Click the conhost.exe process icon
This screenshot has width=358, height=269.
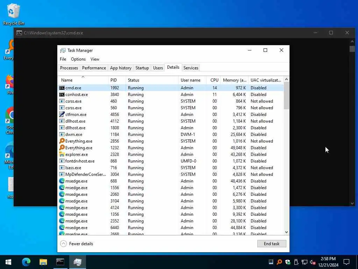point(62,95)
